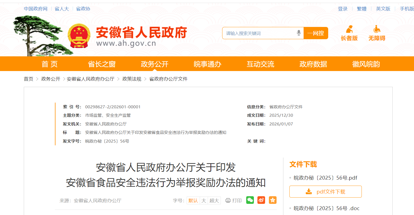414x215 pixels.
Task: Open the 长者版 elderly mode icon
Action: pos(349,29)
